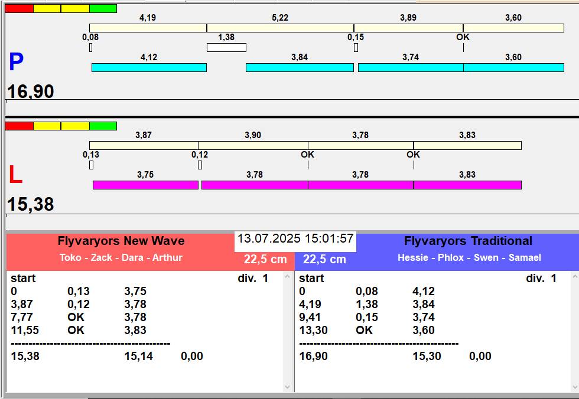The height and width of the screenshot is (399, 579).
Task: Click the large 16,90 total for lane P
Action: pos(31,91)
